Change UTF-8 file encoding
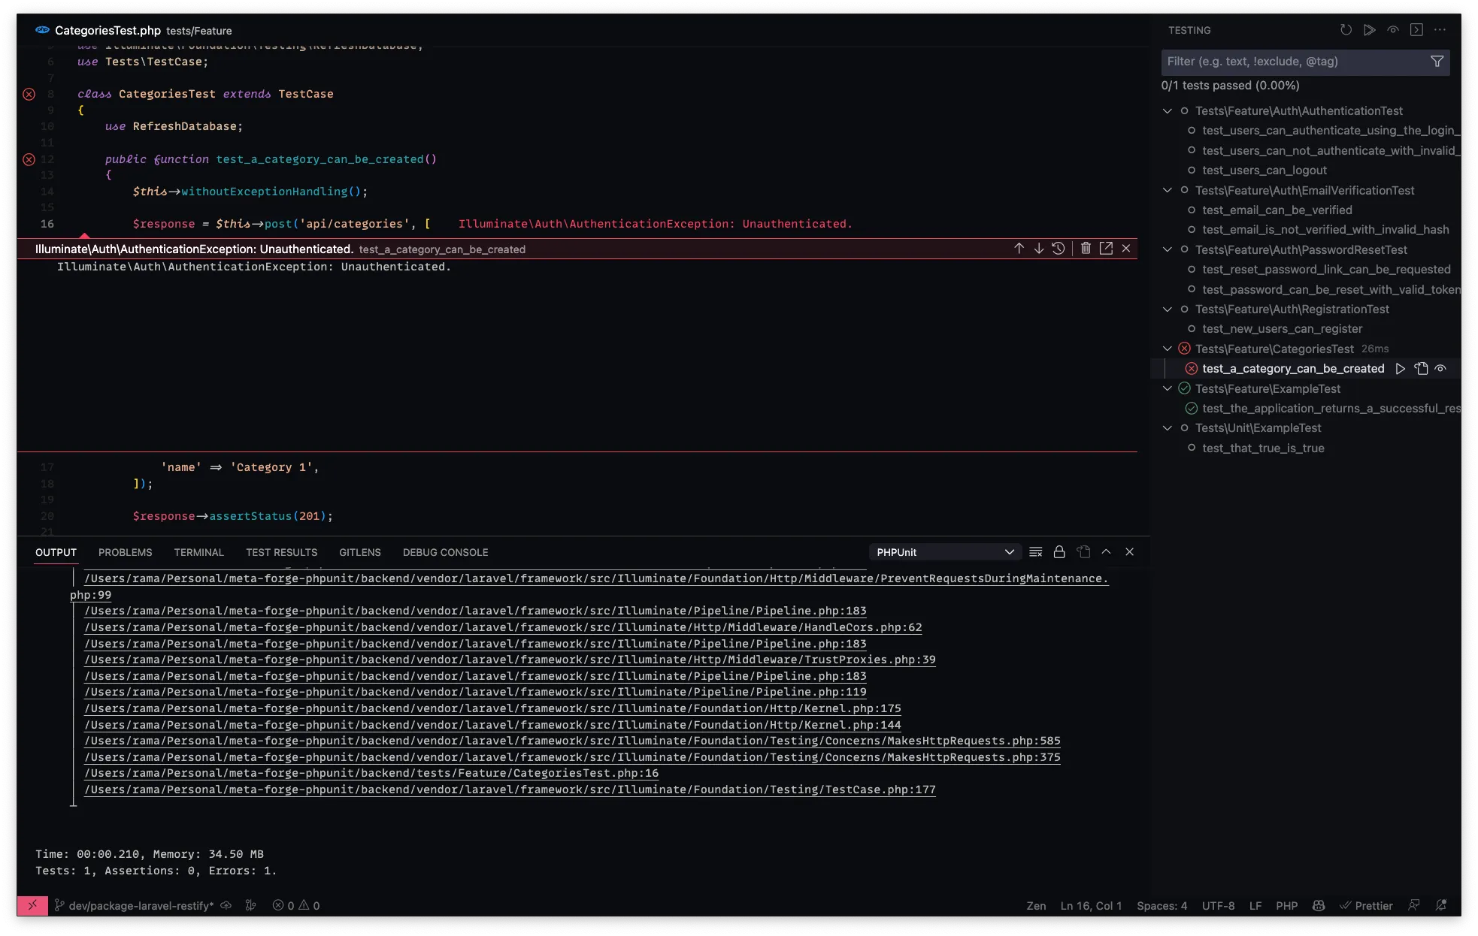The height and width of the screenshot is (936, 1478). tap(1218, 906)
